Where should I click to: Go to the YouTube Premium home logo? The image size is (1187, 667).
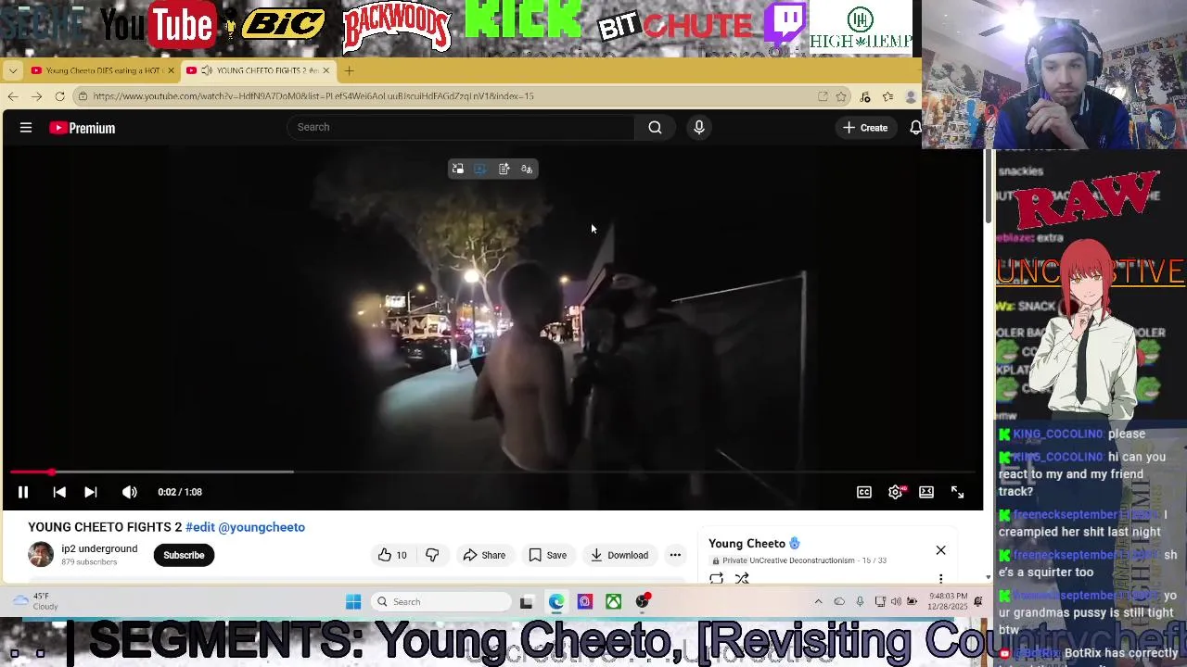[x=83, y=128]
